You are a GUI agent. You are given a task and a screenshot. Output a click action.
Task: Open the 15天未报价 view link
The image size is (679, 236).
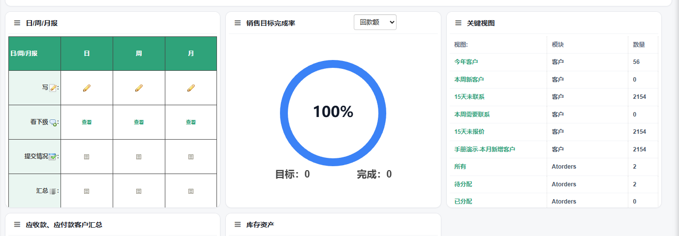point(469,132)
